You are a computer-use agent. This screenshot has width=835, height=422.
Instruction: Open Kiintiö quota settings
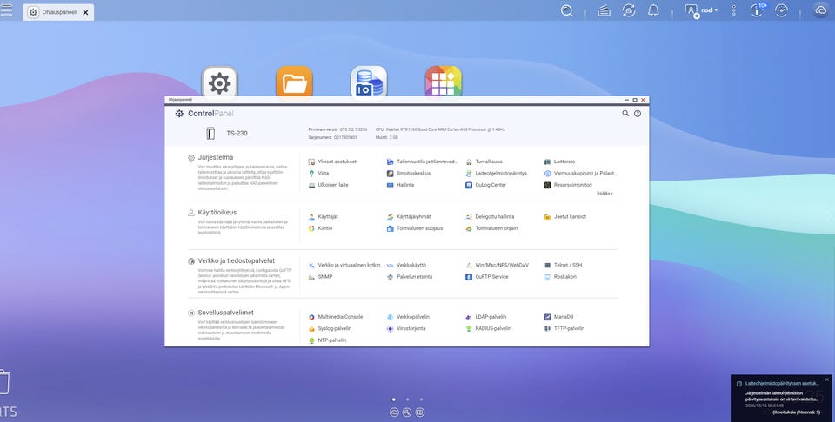pyautogui.click(x=320, y=228)
